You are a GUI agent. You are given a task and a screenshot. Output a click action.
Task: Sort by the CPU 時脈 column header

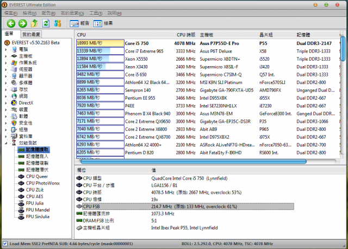click(x=186, y=35)
